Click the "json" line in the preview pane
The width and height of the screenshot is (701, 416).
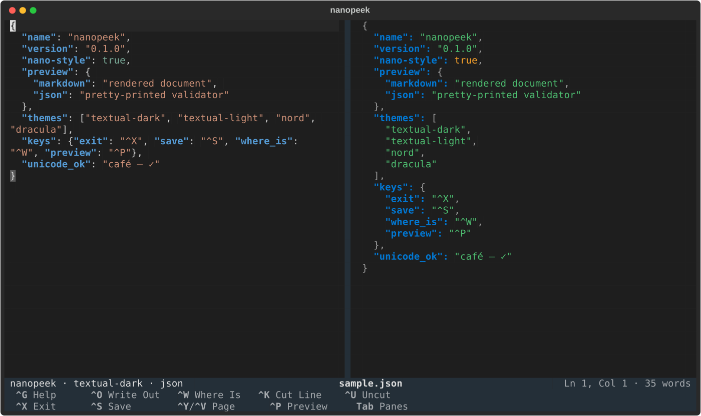pyautogui.click(x=483, y=95)
